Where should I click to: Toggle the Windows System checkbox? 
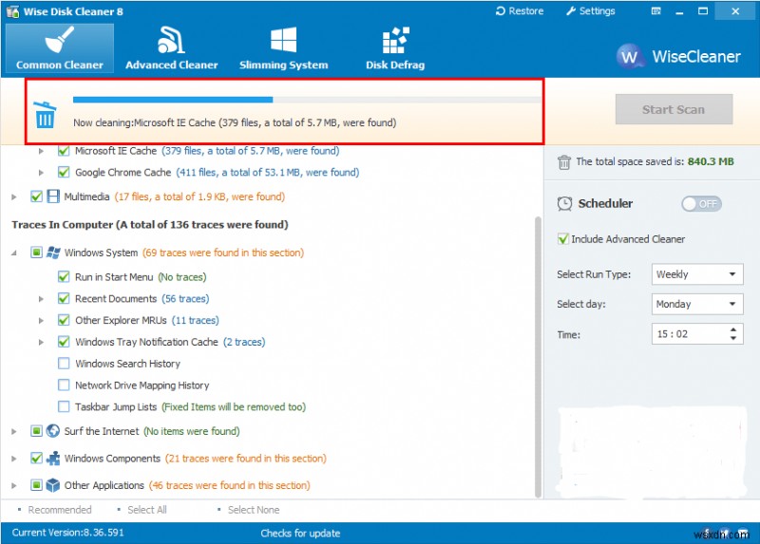[x=36, y=253]
